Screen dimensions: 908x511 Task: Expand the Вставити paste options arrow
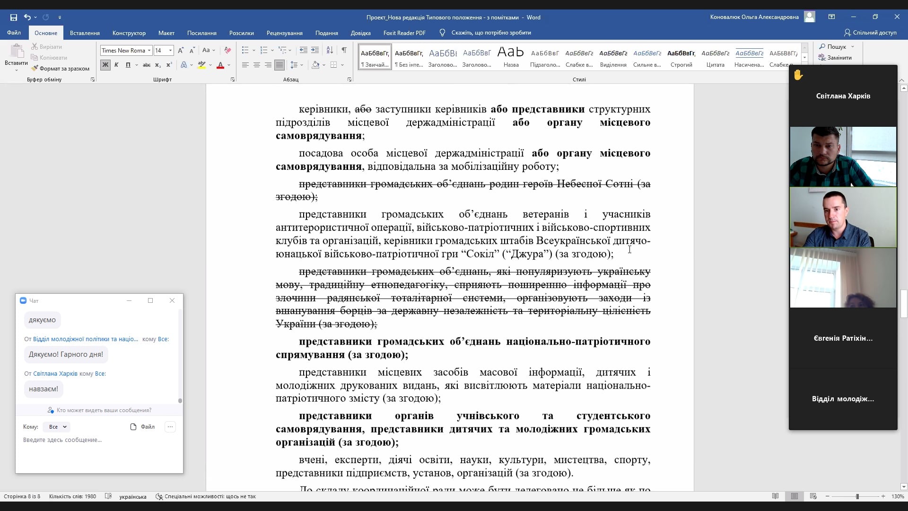pyautogui.click(x=17, y=70)
